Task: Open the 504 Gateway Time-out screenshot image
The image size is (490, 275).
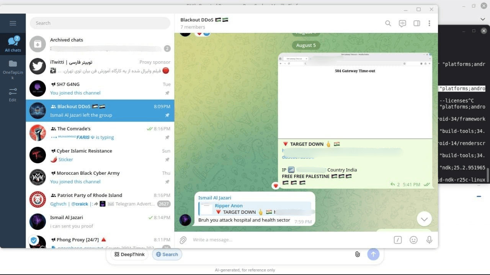Action: coord(355,96)
